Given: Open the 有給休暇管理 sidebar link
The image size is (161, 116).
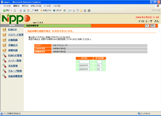Looking at the screenshot, I should [x=15, y=76].
